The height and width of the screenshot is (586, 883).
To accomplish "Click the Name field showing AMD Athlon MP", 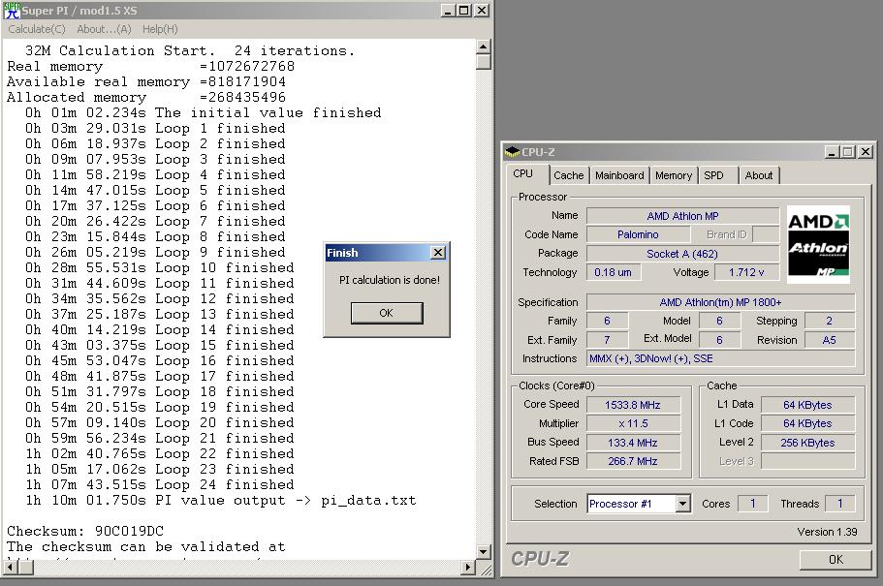I will click(x=682, y=216).
